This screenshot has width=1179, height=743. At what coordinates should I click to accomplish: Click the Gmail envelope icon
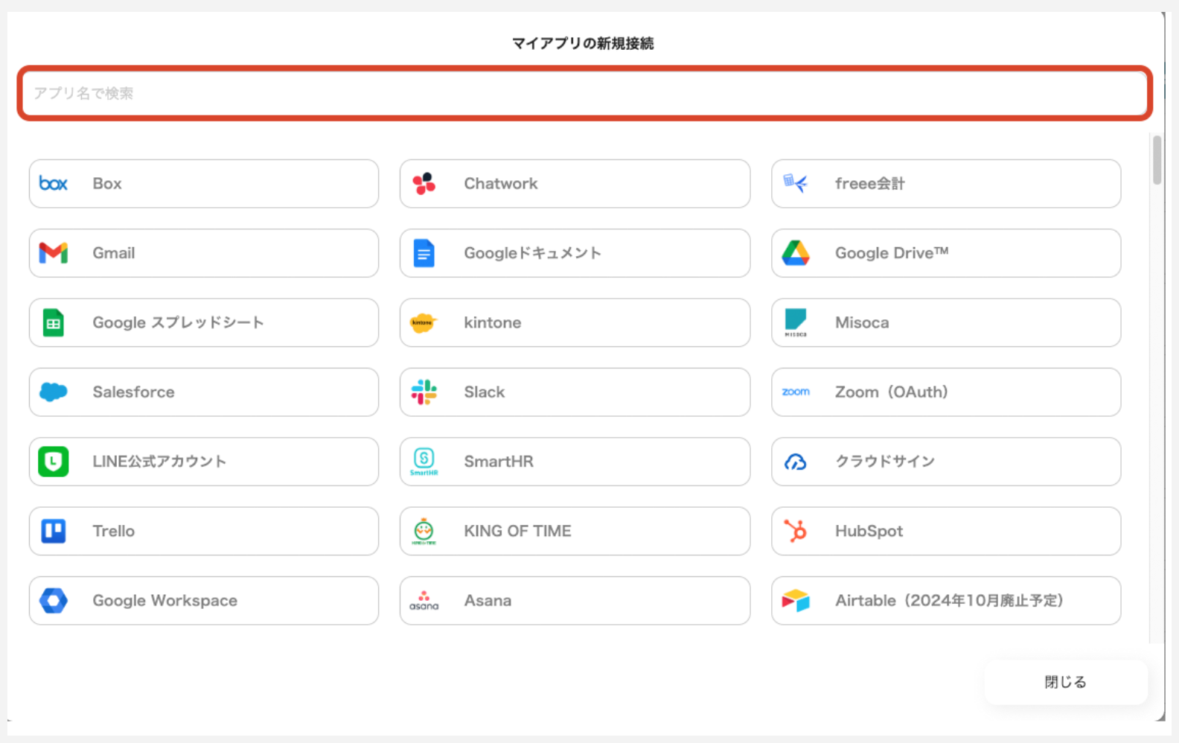(x=53, y=253)
